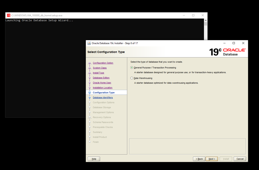Click the disabled Summary step
The image size is (259, 170).
[97, 132]
